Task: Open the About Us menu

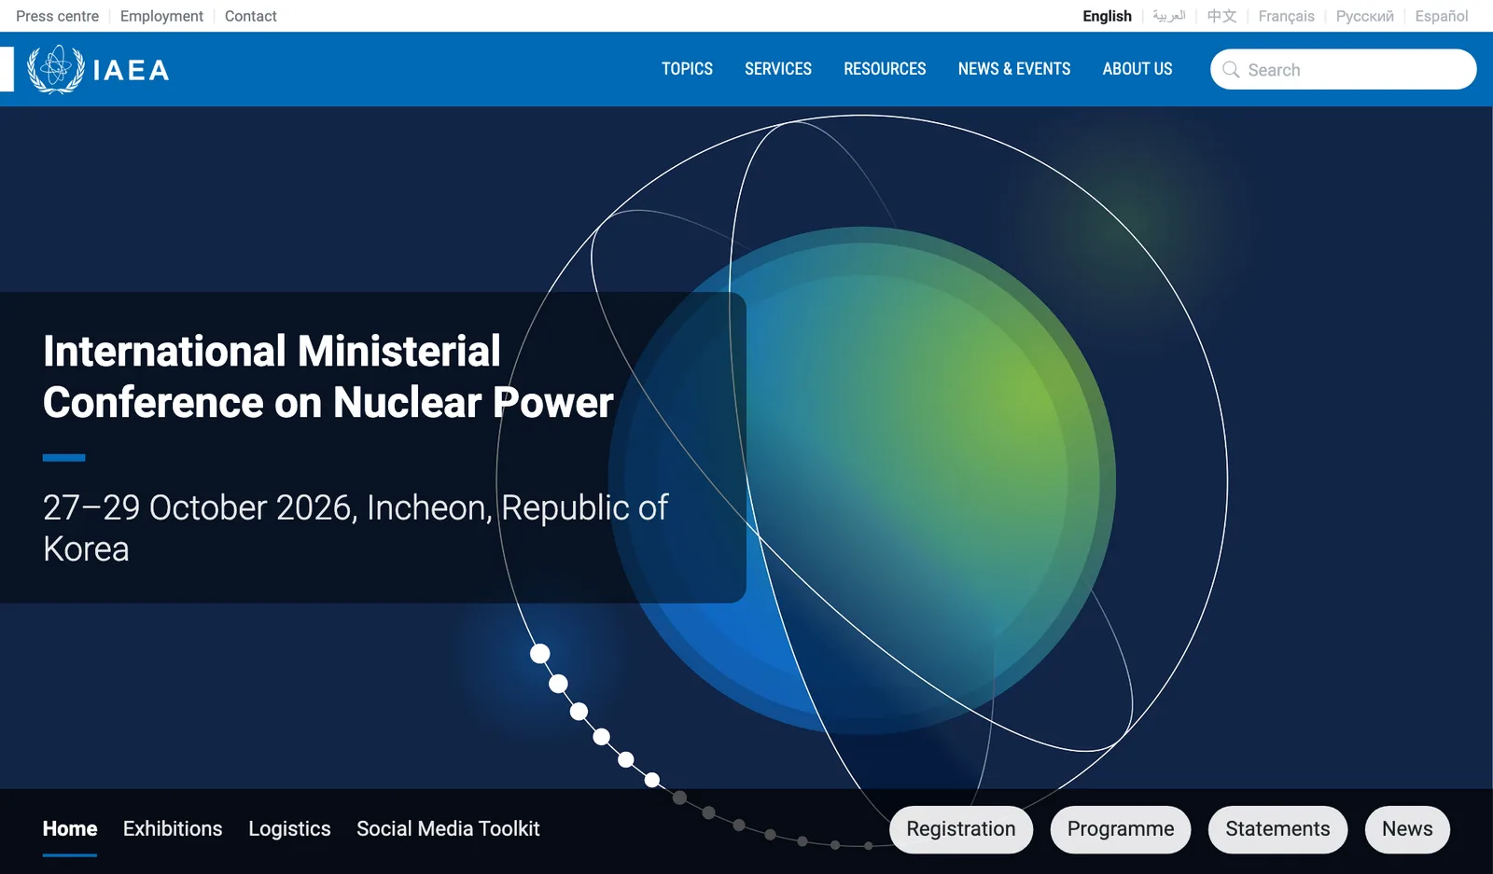Action: click(x=1137, y=69)
